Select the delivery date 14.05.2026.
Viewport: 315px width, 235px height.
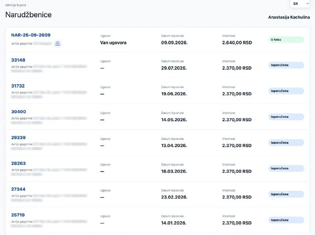(174, 120)
